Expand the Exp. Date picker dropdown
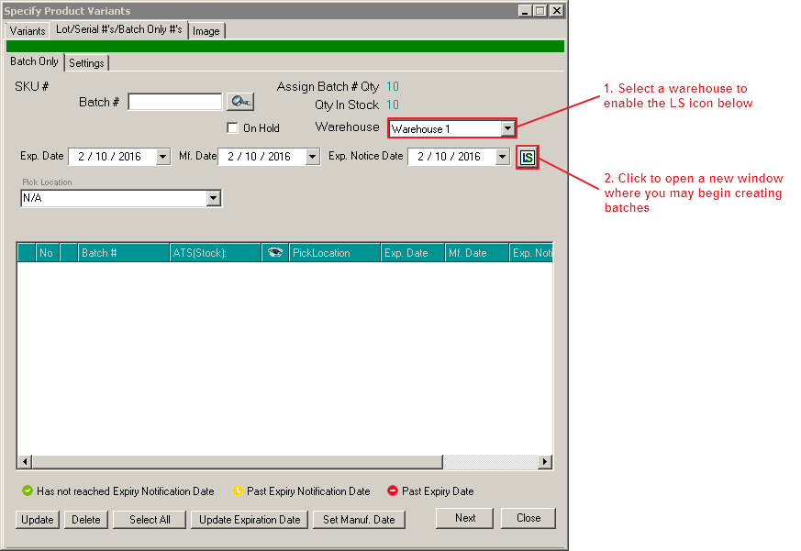The image size is (801, 551). tap(162, 157)
